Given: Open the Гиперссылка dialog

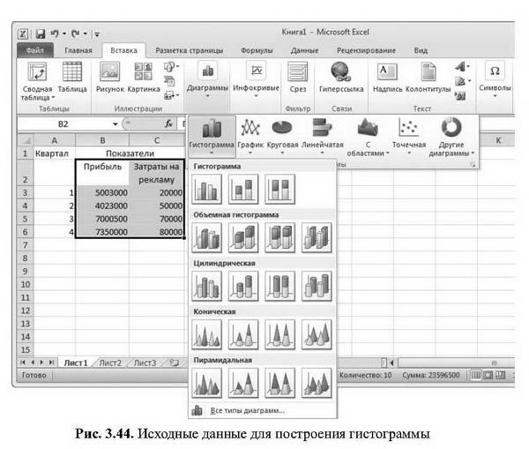Looking at the screenshot, I should click(x=340, y=77).
